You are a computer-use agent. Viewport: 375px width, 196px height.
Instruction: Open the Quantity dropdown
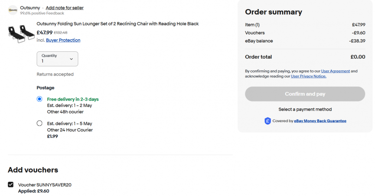pos(57,59)
